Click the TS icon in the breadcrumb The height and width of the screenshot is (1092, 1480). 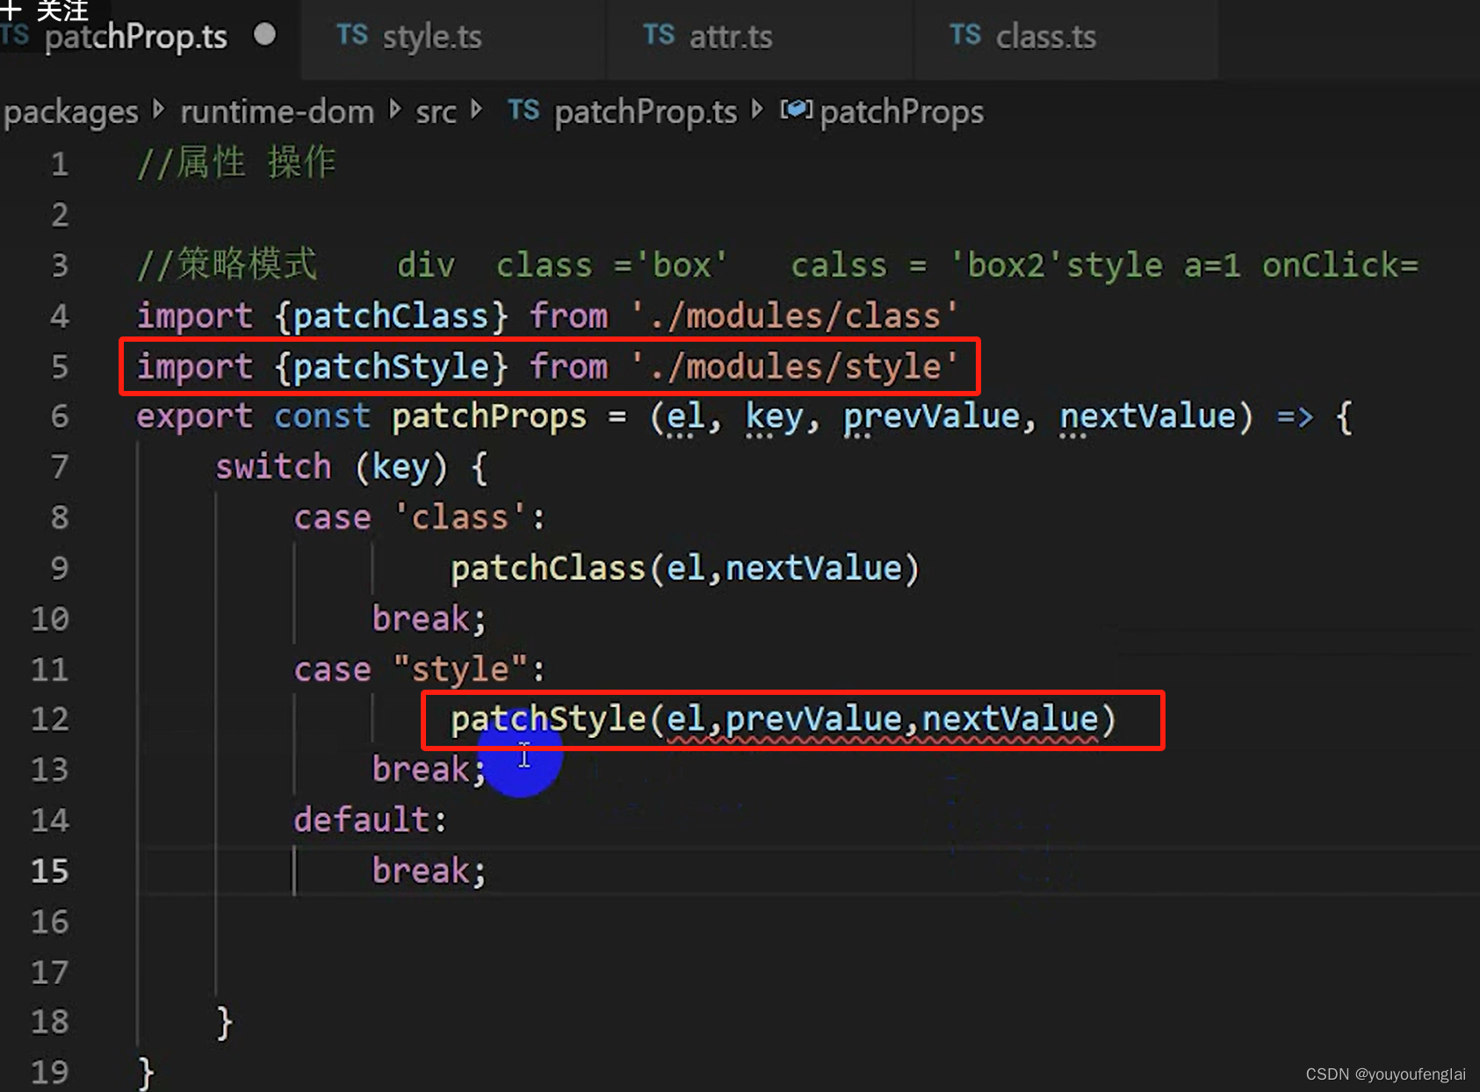point(523,110)
